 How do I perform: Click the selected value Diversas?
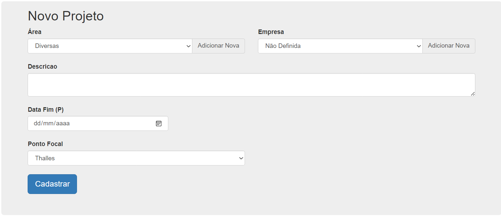pos(47,46)
